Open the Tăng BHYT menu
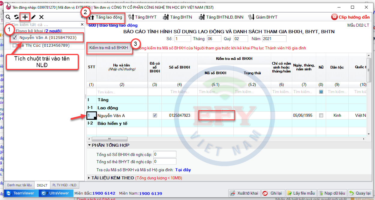375x200 pixels. (x=142, y=17)
